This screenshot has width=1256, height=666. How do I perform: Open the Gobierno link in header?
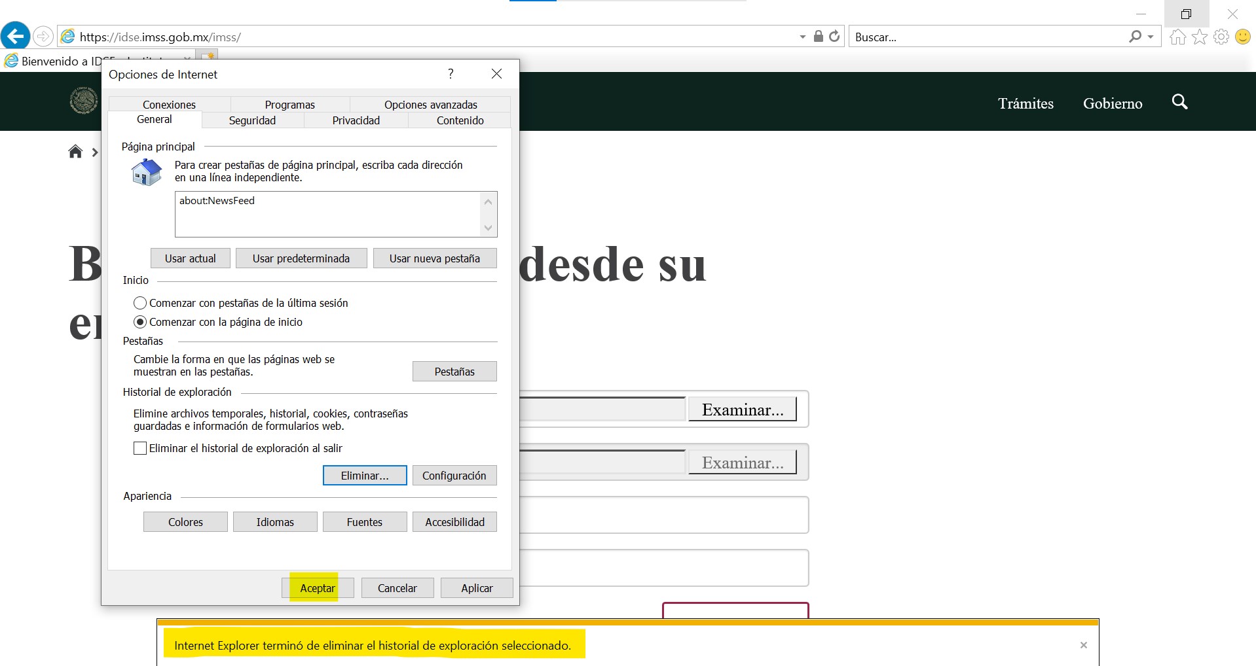point(1113,103)
